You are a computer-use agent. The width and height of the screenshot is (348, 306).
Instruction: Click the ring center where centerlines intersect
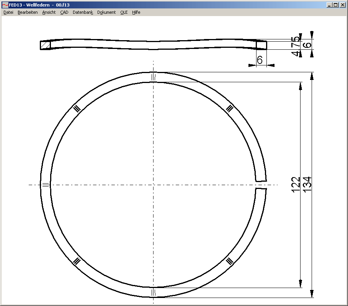click(153, 185)
